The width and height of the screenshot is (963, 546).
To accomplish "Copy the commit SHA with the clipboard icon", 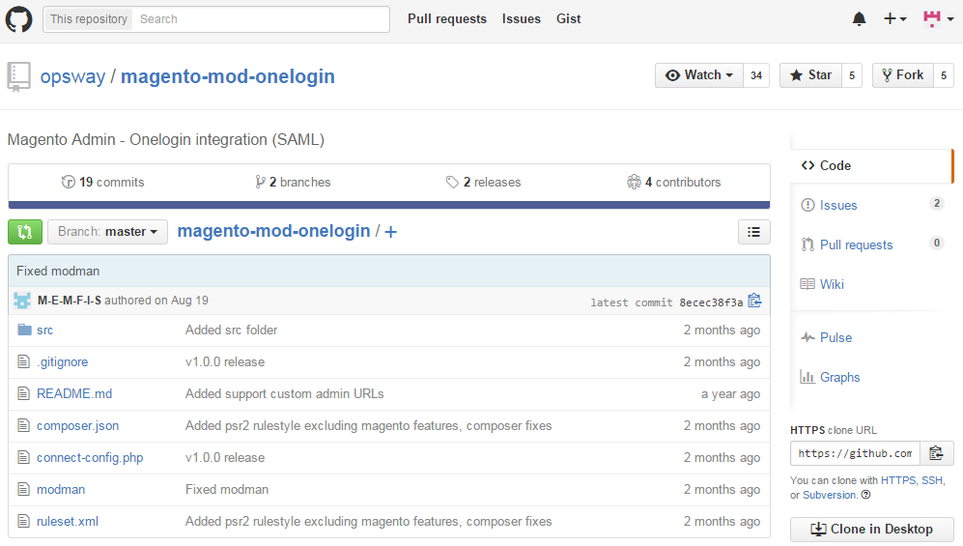I will pyautogui.click(x=754, y=301).
